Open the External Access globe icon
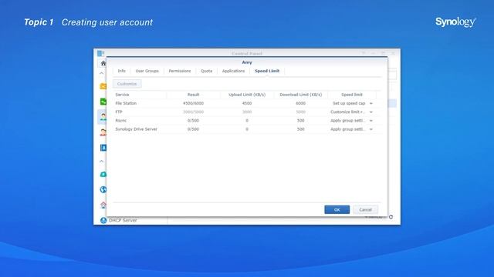This screenshot has width=494, height=277. (103, 189)
